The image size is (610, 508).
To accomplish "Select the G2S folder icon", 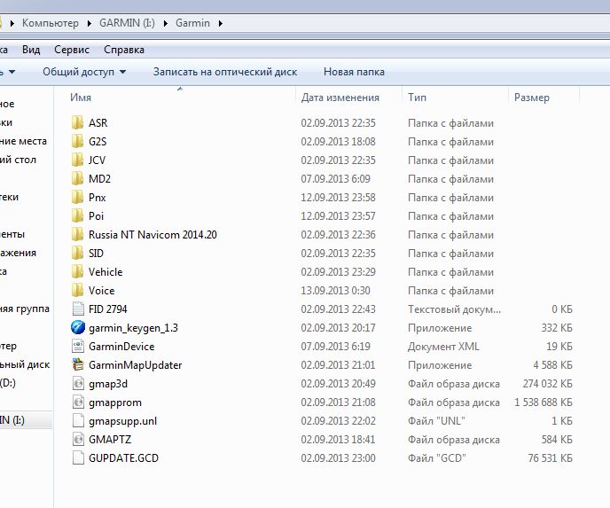I will (77, 142).
